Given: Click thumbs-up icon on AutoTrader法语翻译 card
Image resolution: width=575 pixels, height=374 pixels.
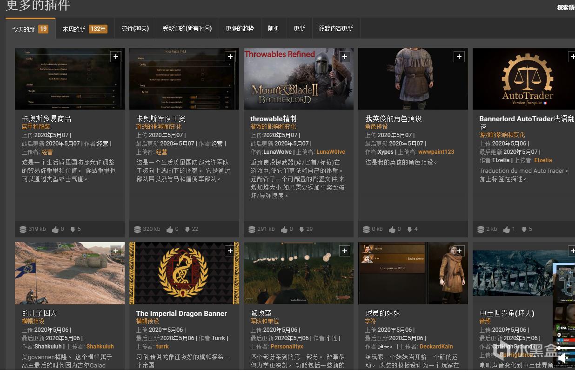Looking at the screenshot, I should pyautogui.click(x=506, y=229).
